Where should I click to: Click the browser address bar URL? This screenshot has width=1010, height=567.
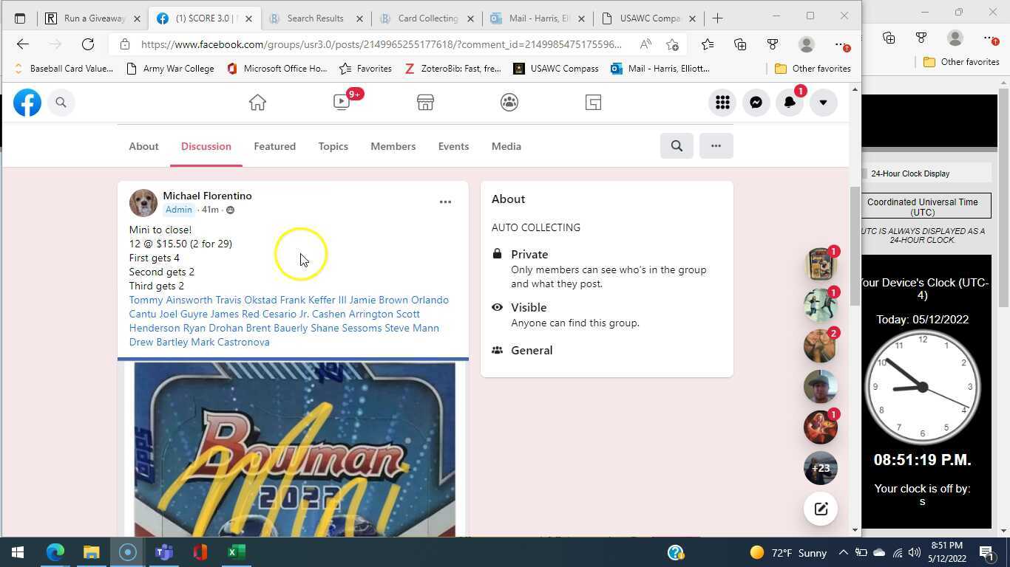tap(381, 44)
